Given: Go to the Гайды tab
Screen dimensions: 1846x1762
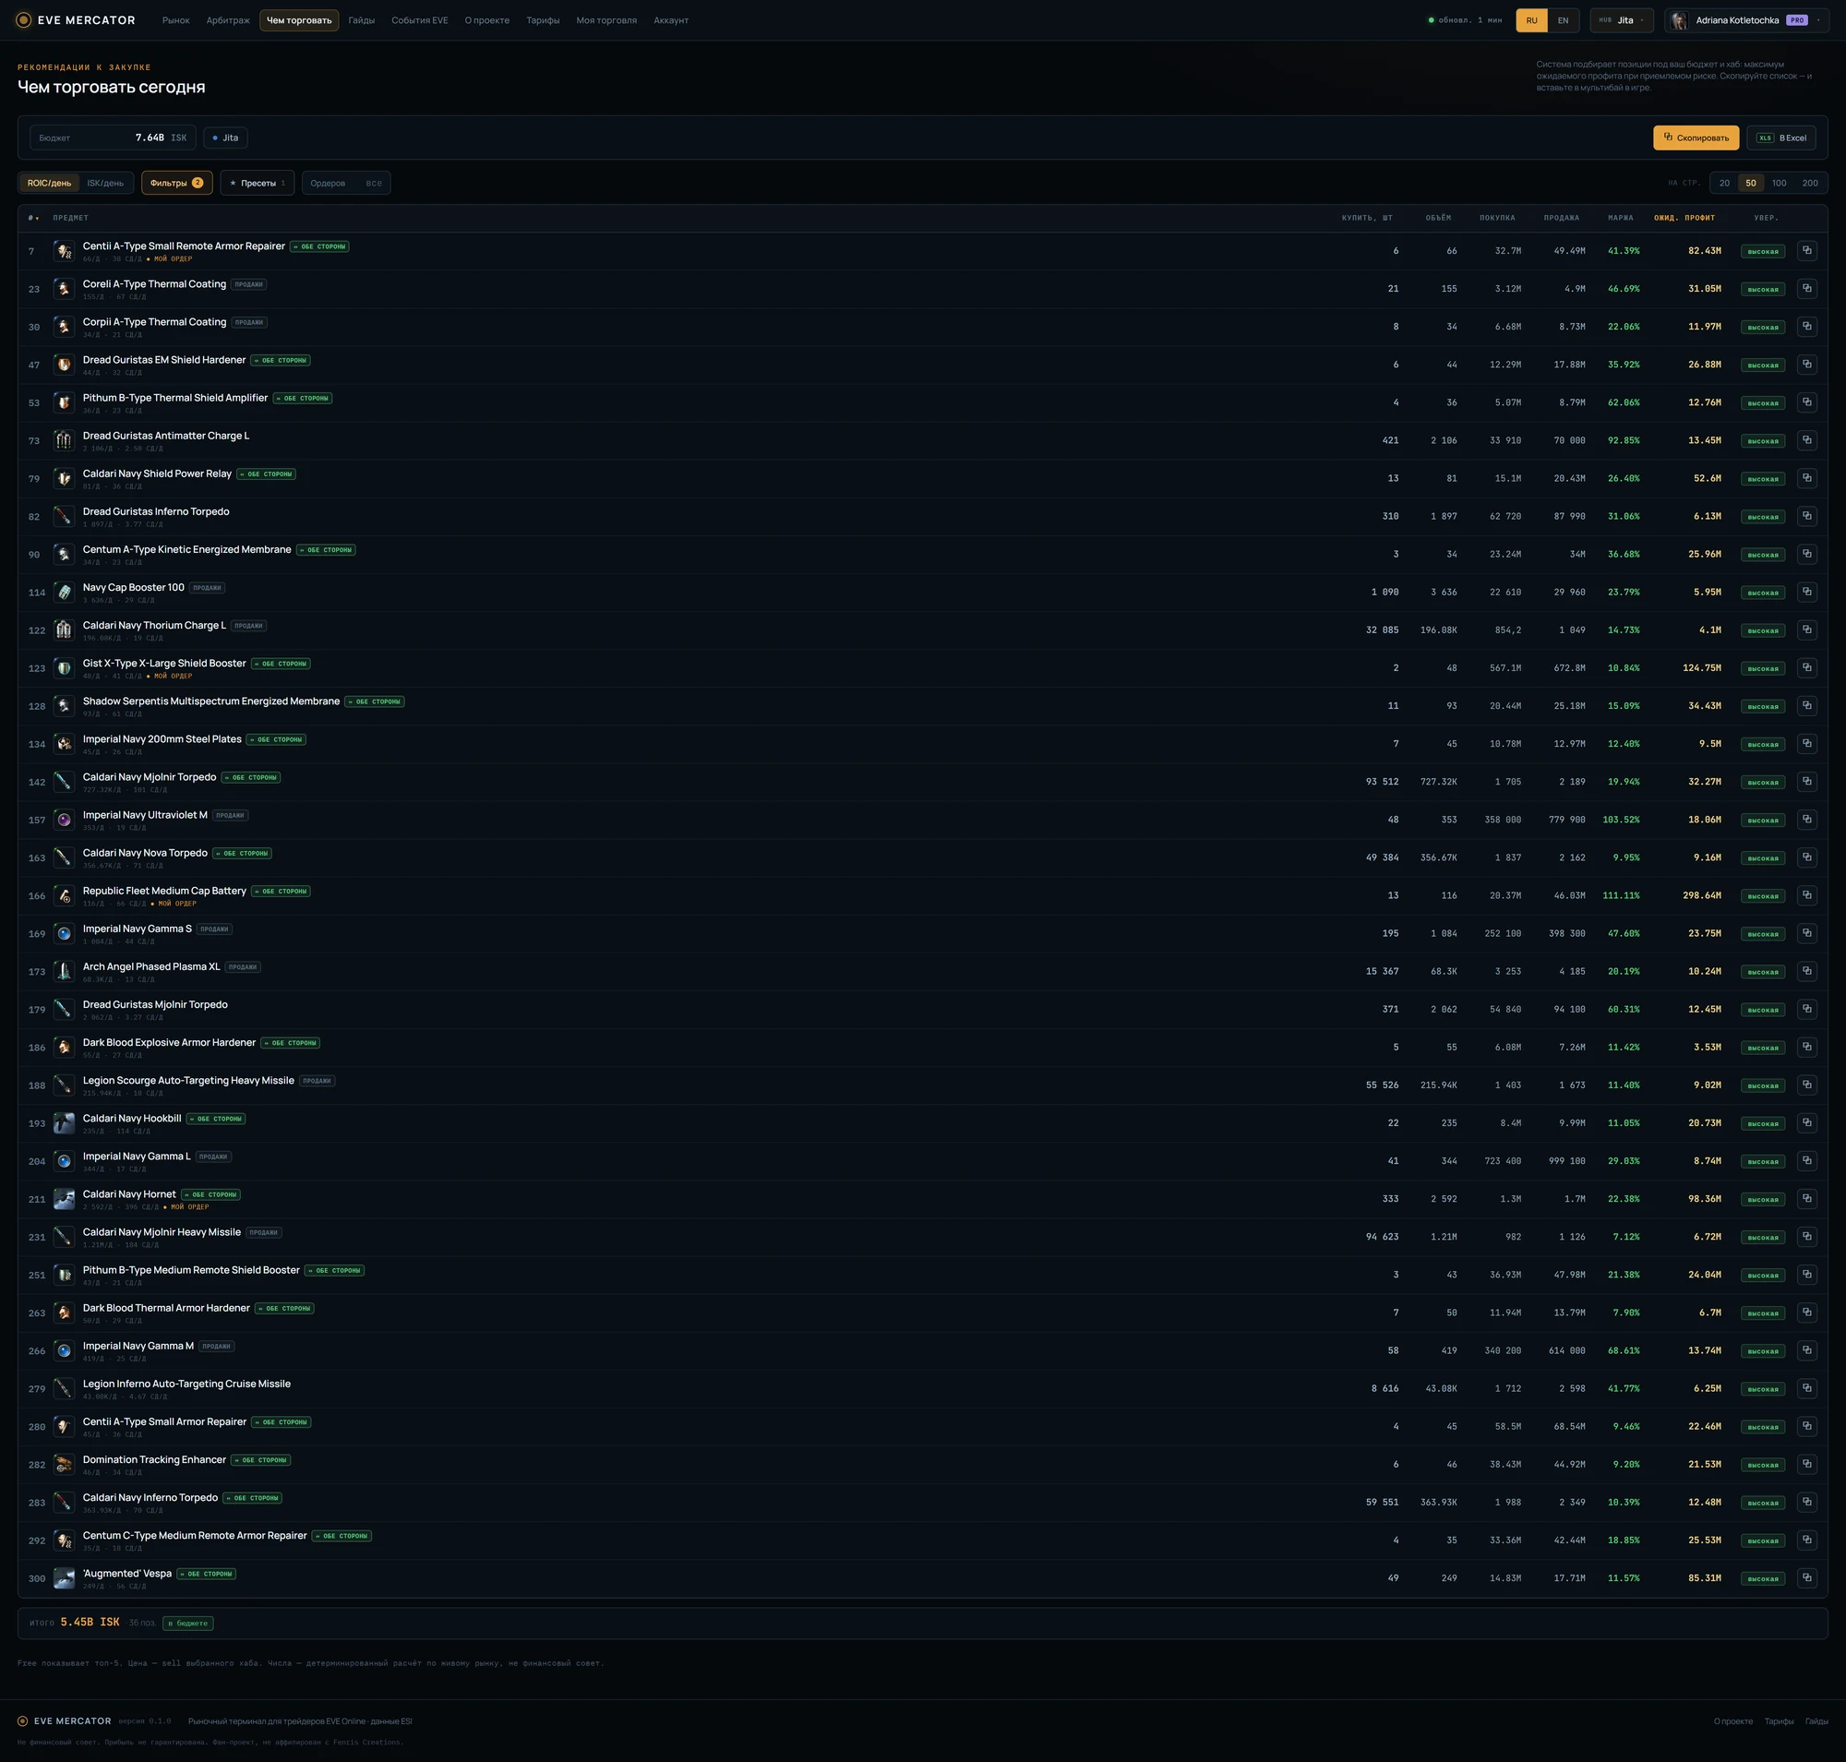Looking at the screenshot, I should click(x=362, y=19).
